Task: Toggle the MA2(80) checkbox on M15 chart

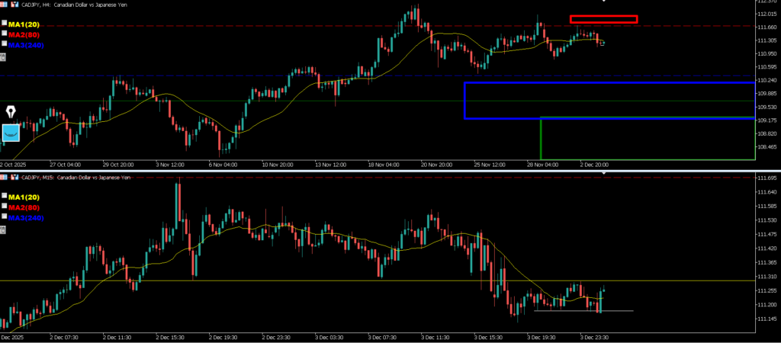Action: click(4, 207)
